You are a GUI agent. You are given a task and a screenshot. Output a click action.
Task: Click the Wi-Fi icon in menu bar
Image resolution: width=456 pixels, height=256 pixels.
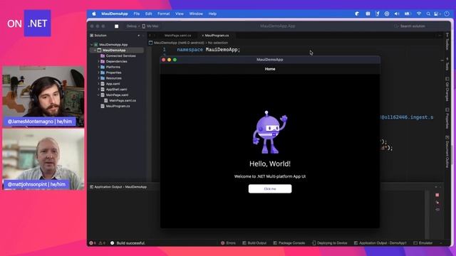pyautogui.click(x=419, y=14)
